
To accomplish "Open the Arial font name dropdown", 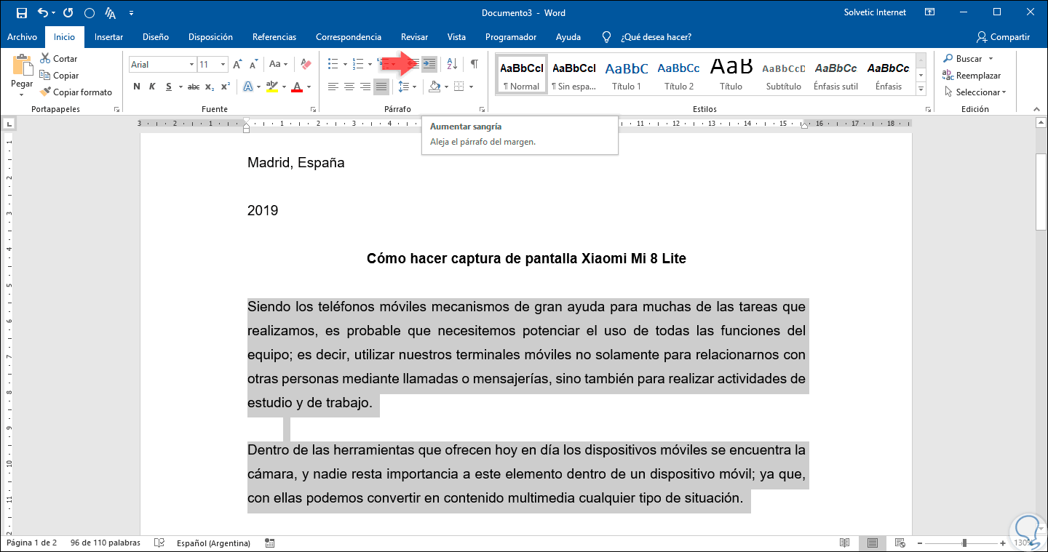I will pos(191,65).
